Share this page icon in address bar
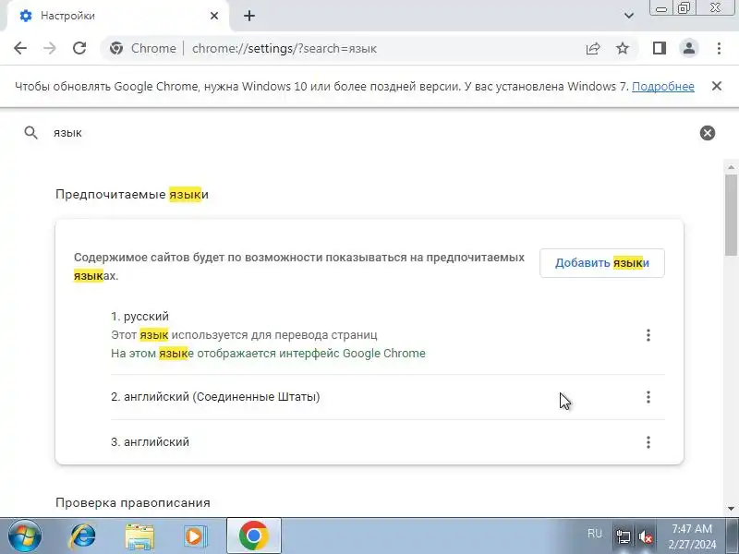Image resolution: width=739 pixels, height=554 pixels. click(593, 48)
